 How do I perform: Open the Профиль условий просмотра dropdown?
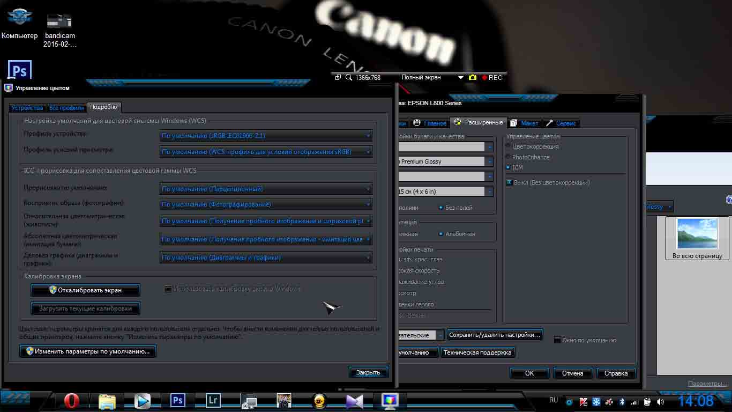pyautogui.click(x=266, y=152)
